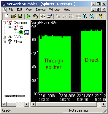Viewport: 108px width, 114px height.
Task: Open the Device menu
Action: (41, 10)
